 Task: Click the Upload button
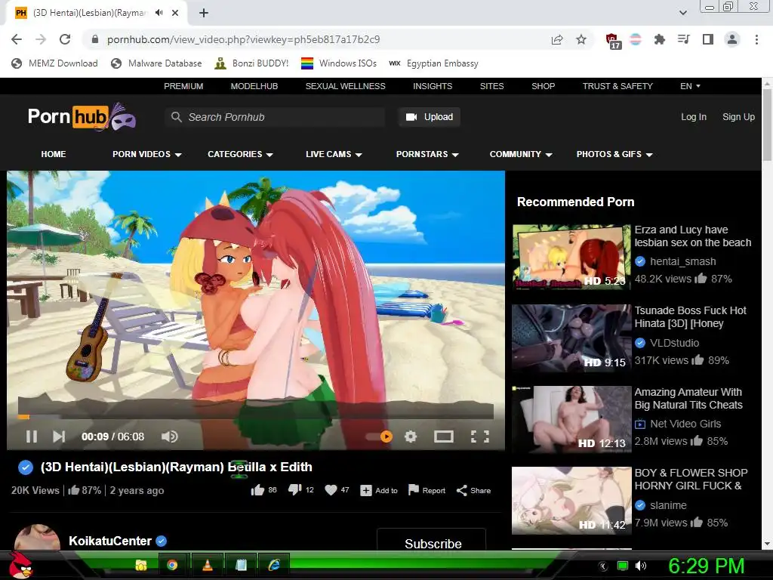(430, 117)
